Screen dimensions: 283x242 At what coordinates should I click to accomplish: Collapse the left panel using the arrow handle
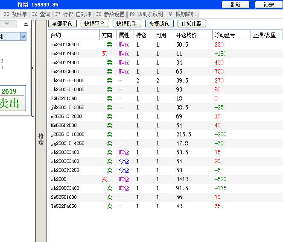coord(33,68)
